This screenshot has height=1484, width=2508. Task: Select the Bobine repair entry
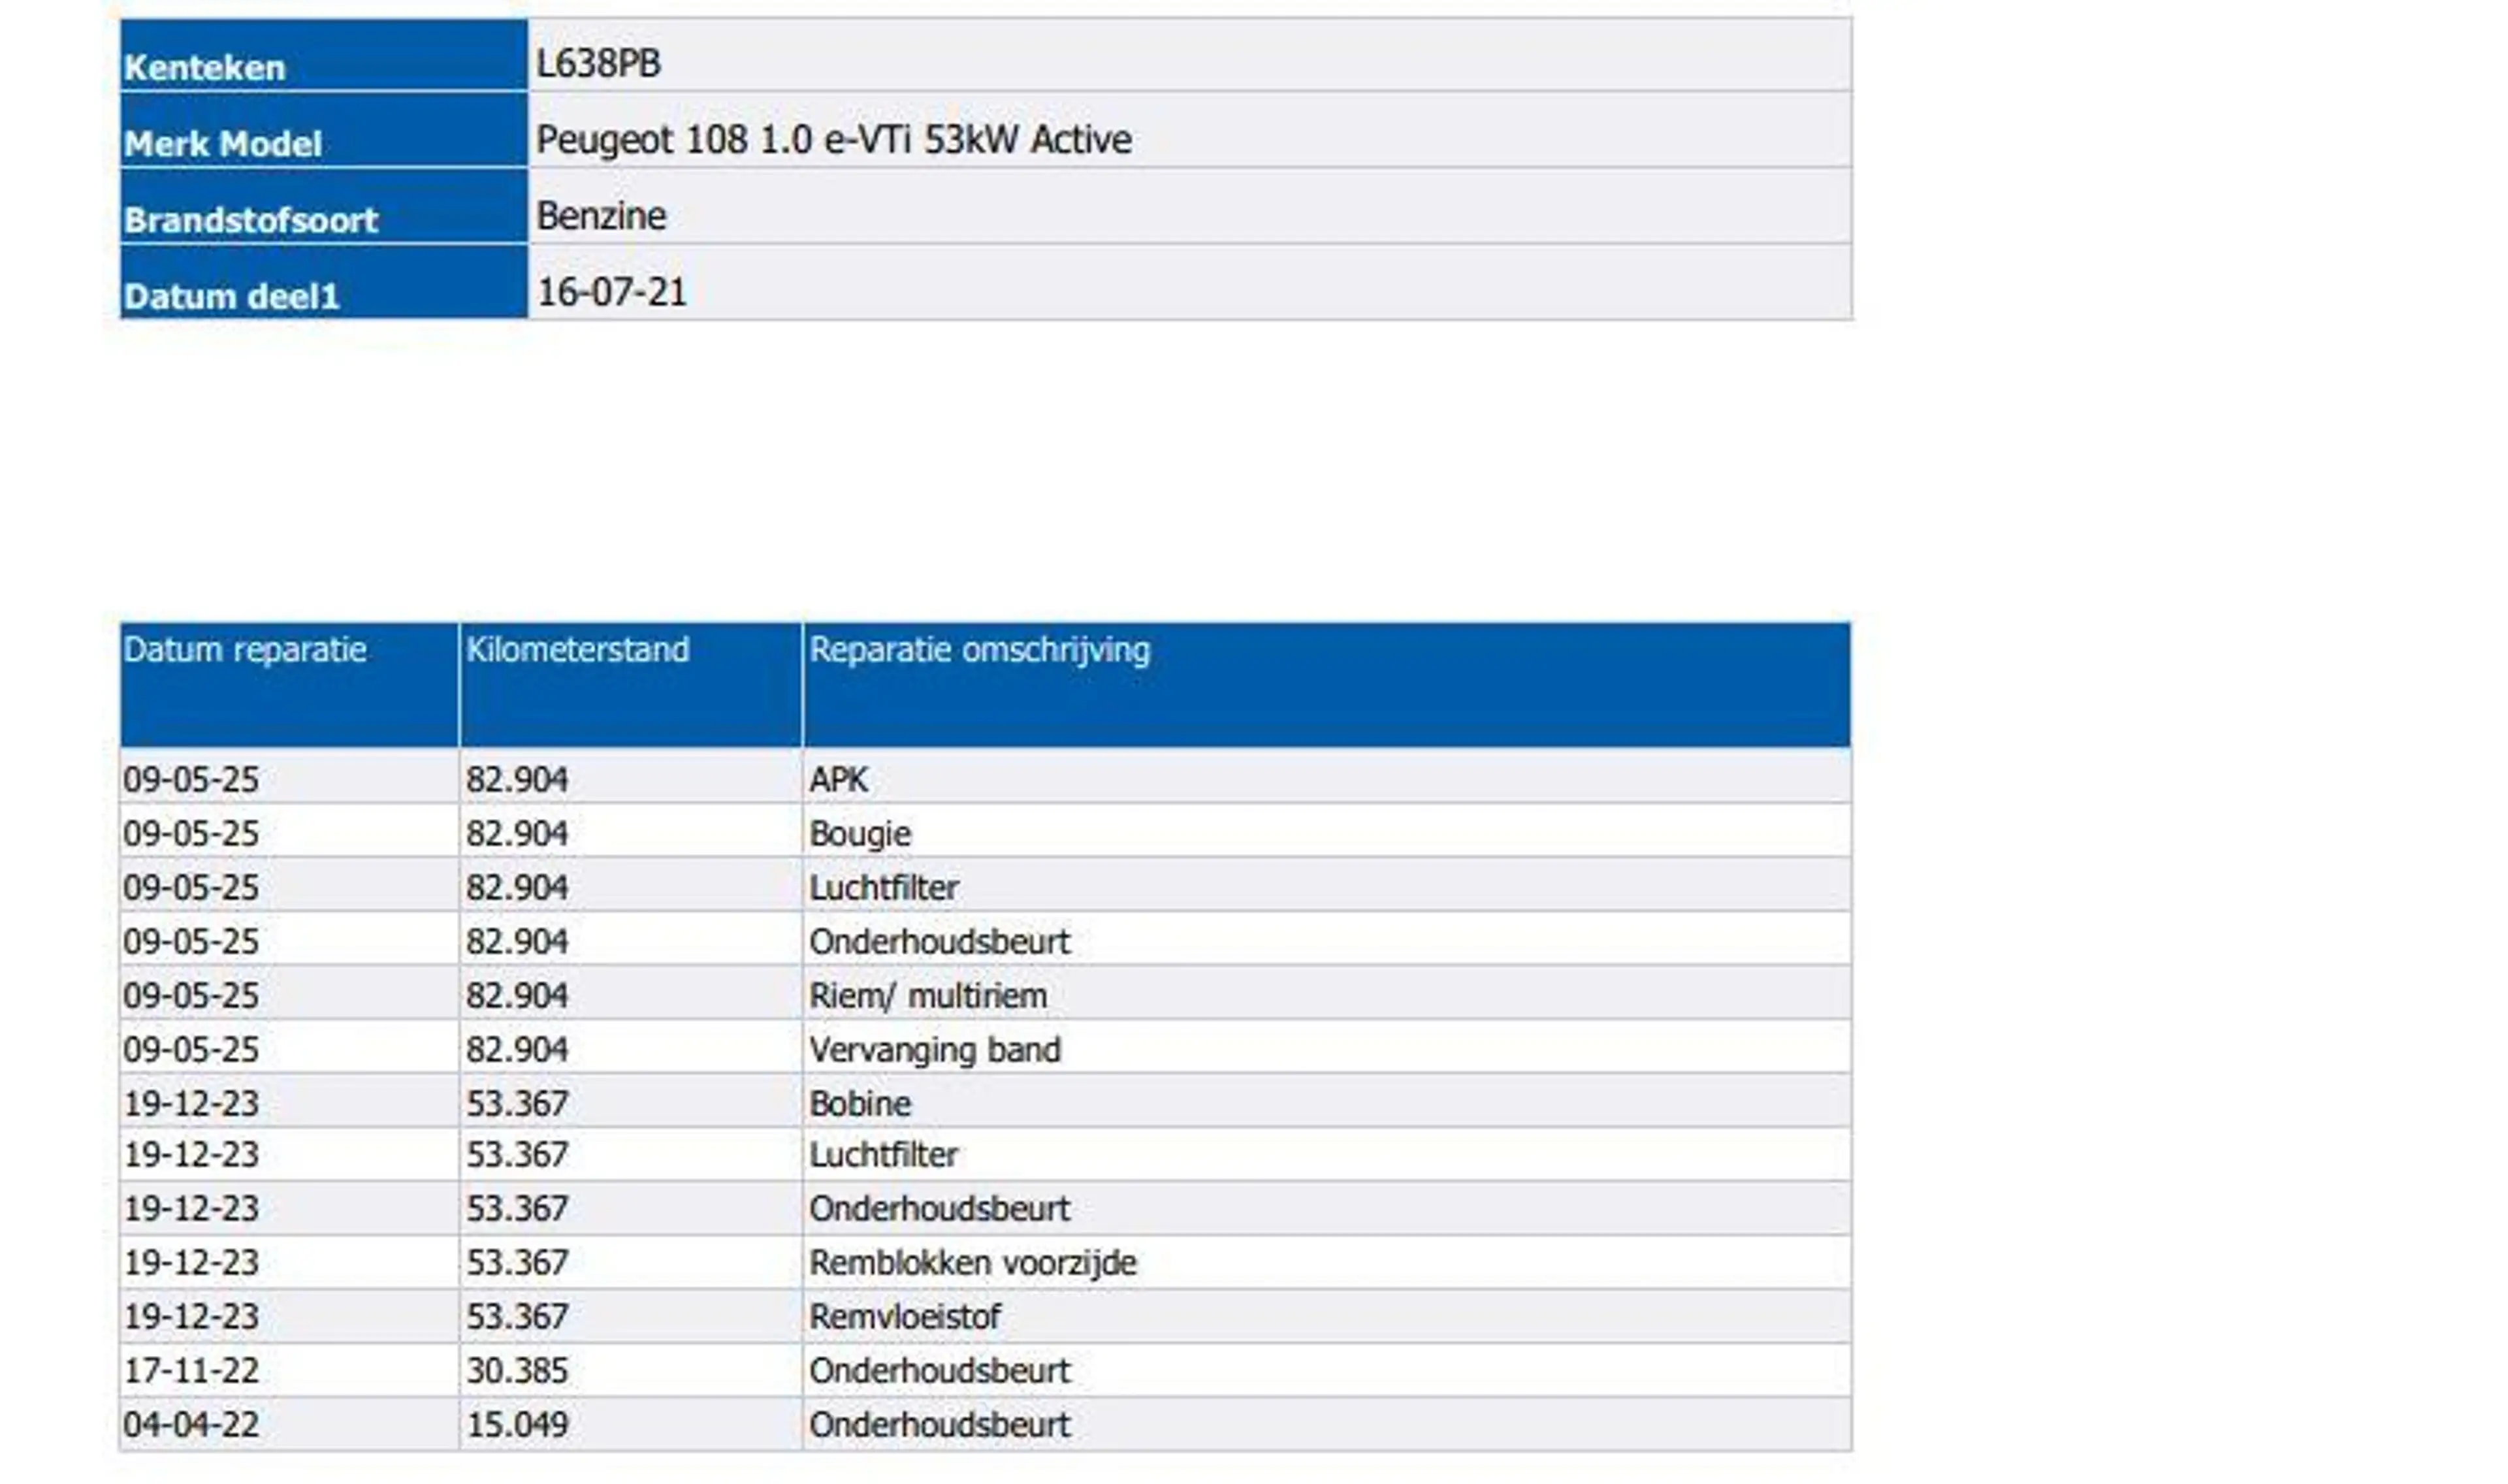click(x=860, y=1103)
